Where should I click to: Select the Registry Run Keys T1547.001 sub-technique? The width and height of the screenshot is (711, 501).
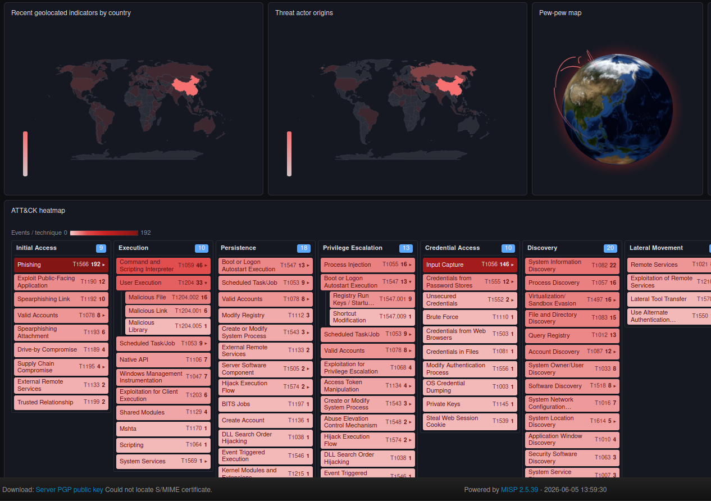[x=372, y=299]
